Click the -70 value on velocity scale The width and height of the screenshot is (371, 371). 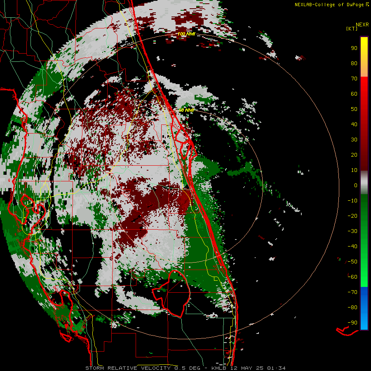tap(352, 292)
